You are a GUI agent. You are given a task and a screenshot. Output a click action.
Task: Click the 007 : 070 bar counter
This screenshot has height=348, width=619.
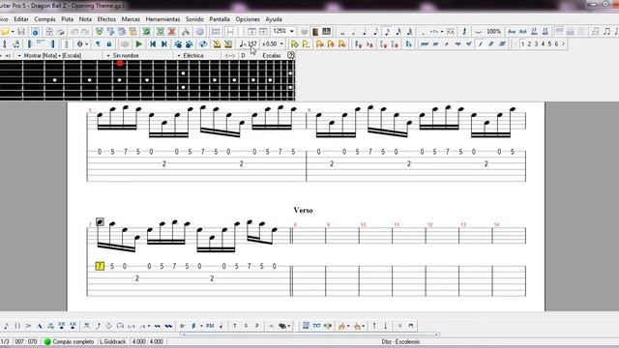pyautogui.click(x=26, y=341)
